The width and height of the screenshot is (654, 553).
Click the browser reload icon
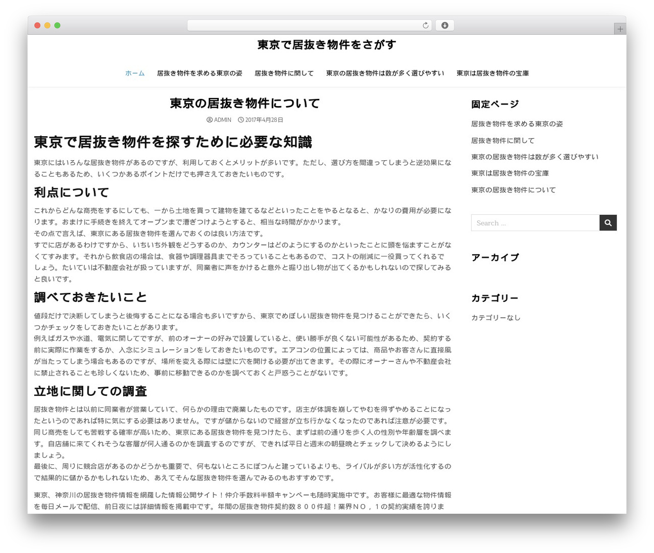[x=425, y=26]
